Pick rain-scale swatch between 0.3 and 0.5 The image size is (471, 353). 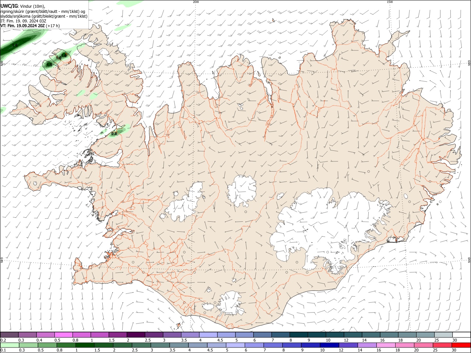pyautogui.click(x=28, y=345)
